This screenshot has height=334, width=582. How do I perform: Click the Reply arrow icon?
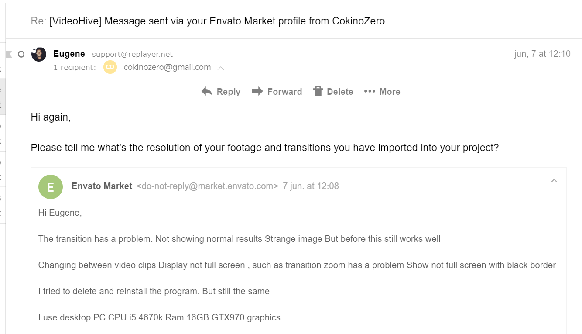(x=207, y=91)
